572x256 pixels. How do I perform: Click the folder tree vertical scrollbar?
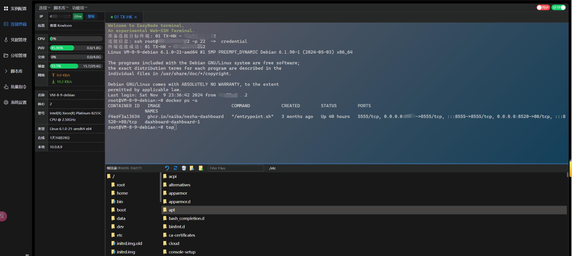pyautogui.click(x=160, y=187)
